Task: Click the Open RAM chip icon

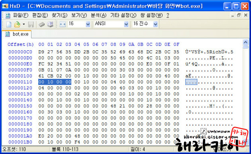Action: coord(41,24)
